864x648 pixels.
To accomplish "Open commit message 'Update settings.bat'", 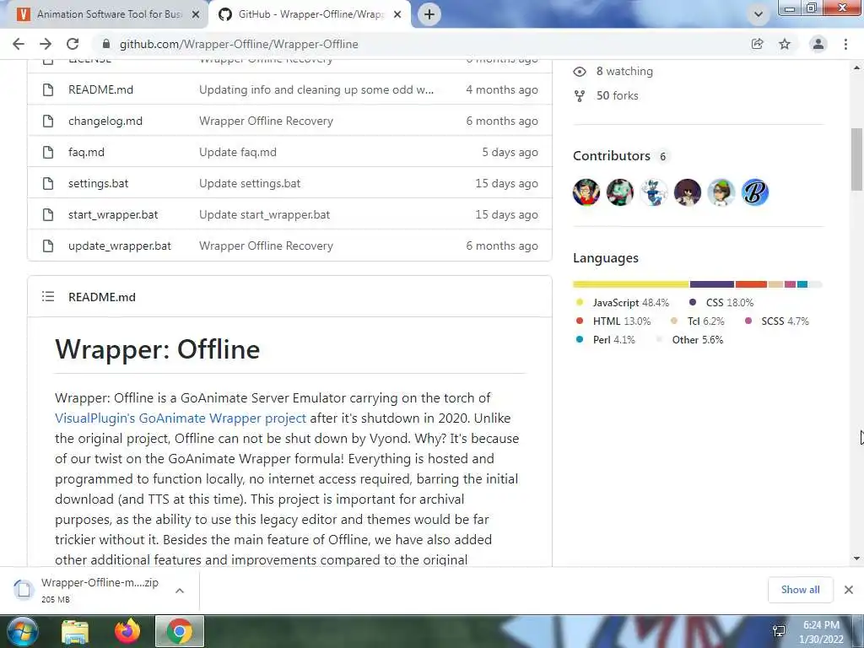I will 250,183.
